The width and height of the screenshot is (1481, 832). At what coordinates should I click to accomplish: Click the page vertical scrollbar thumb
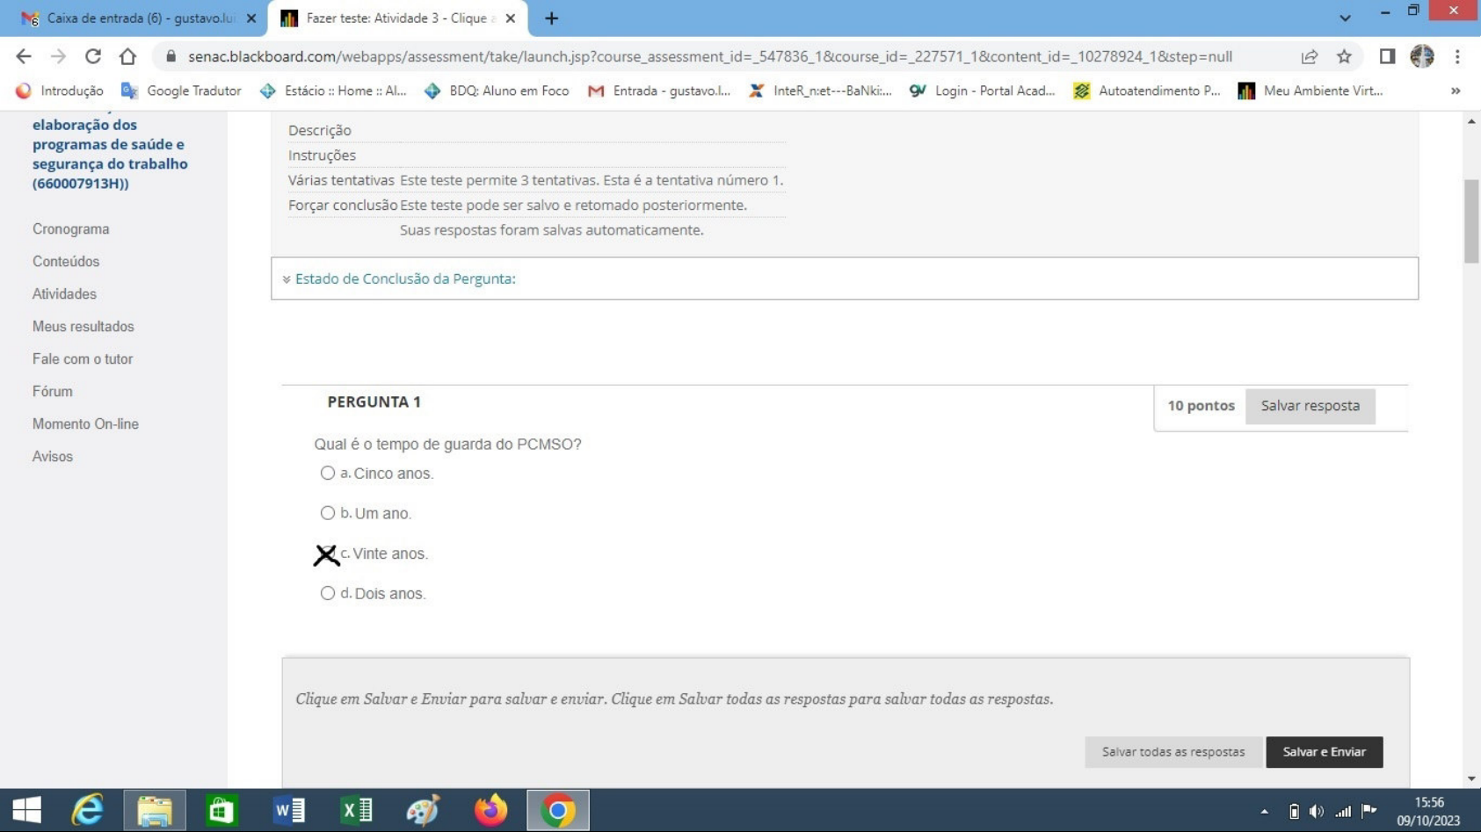(x=1470, y=220)
